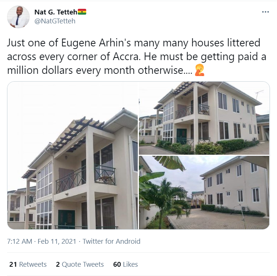The width and height of the screenshot is (277, 276).
Task: Show the 21 Retweets list
Action: 28,264
